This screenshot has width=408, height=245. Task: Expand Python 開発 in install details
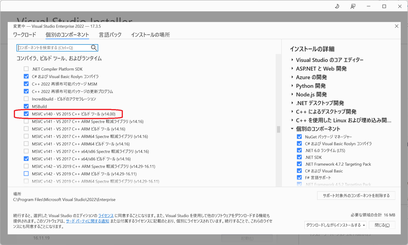pos(292,86)
